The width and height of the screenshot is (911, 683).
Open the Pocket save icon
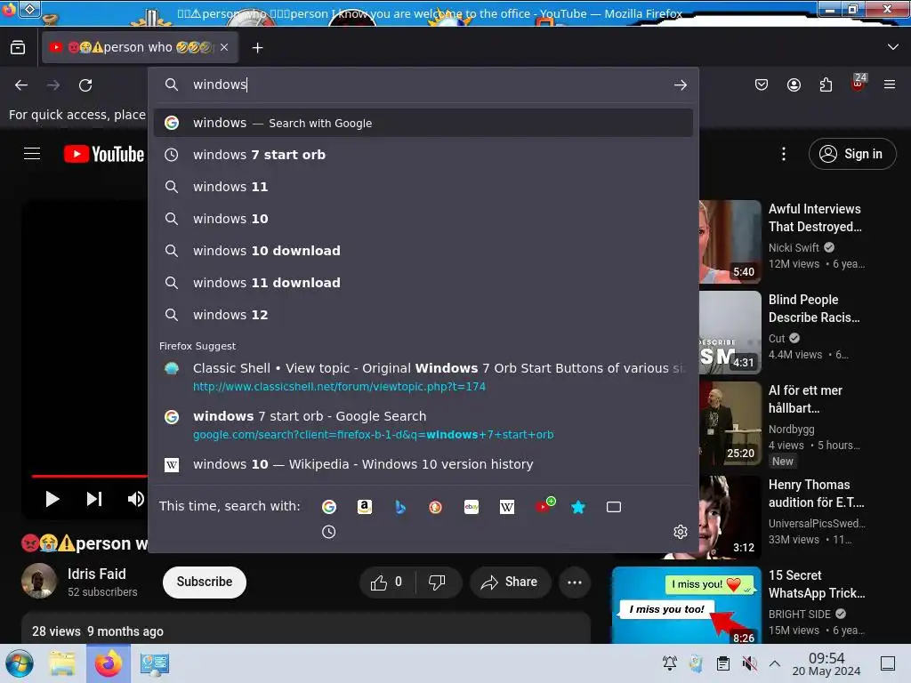point(762,85)
